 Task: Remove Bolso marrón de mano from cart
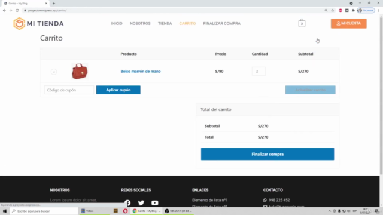[x=54, y=72]
